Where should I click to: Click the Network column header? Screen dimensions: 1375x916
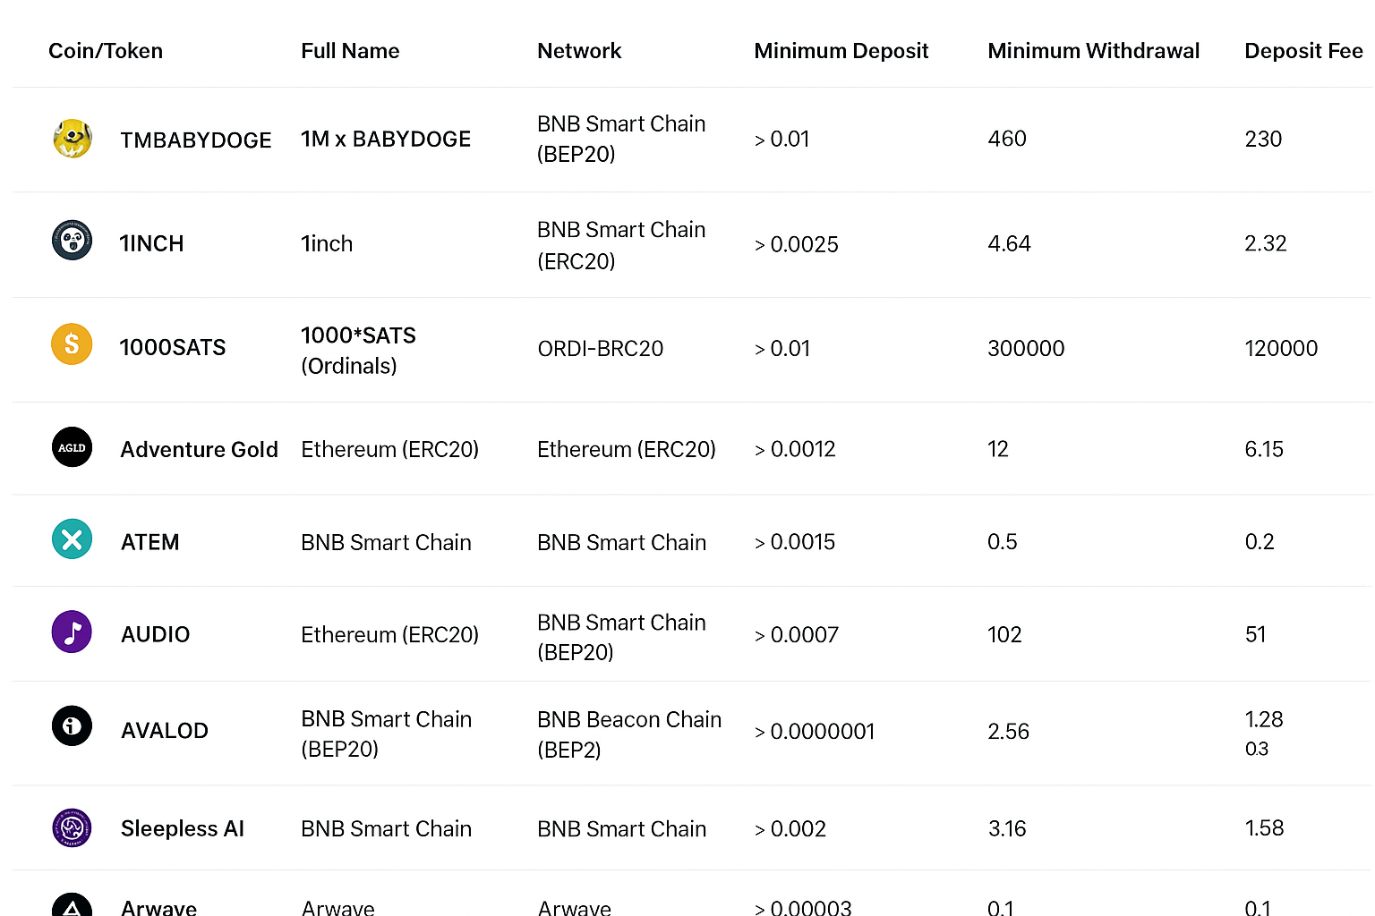[579, 51]
